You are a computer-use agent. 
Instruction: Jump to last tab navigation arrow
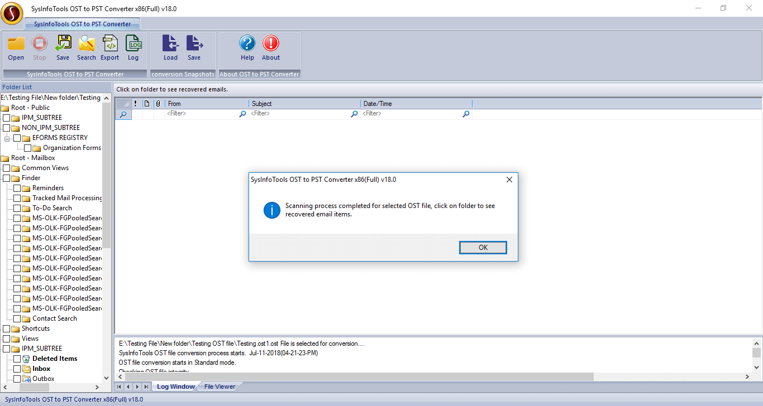(146, 386)
